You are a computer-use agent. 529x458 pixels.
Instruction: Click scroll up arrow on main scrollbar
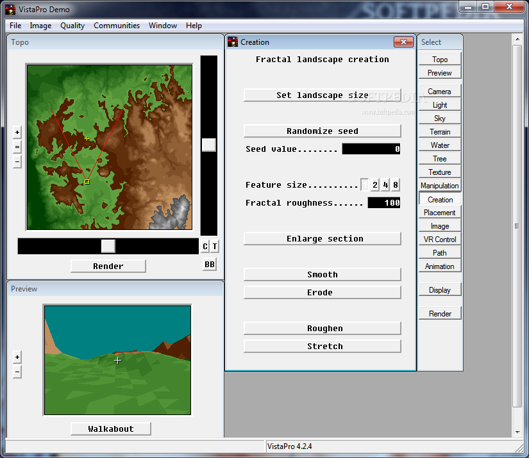[x=517, y=40]
